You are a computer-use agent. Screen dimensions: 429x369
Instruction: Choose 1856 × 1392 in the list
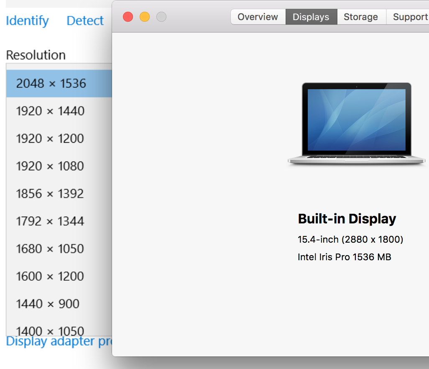pyautogui.click(x=59, y=194)
